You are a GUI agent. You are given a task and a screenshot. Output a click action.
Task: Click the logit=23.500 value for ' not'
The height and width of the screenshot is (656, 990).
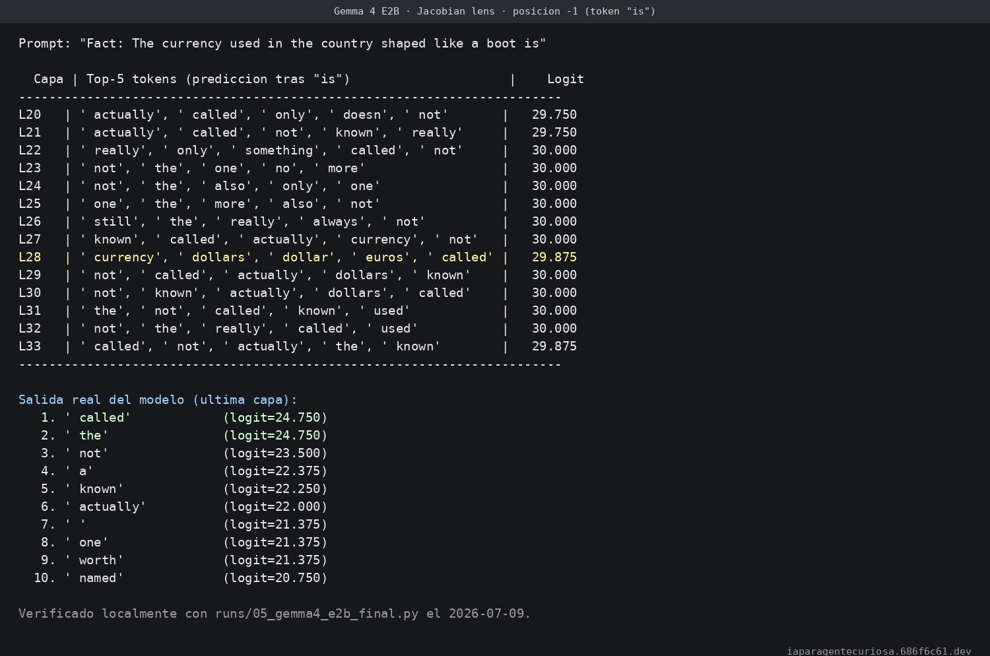[x=275, y=453]
